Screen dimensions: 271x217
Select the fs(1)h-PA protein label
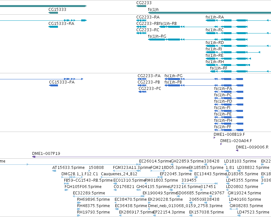[223, 89]
